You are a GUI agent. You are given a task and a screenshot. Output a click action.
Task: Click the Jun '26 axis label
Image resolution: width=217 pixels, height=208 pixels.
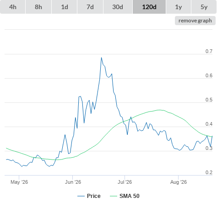73,182
